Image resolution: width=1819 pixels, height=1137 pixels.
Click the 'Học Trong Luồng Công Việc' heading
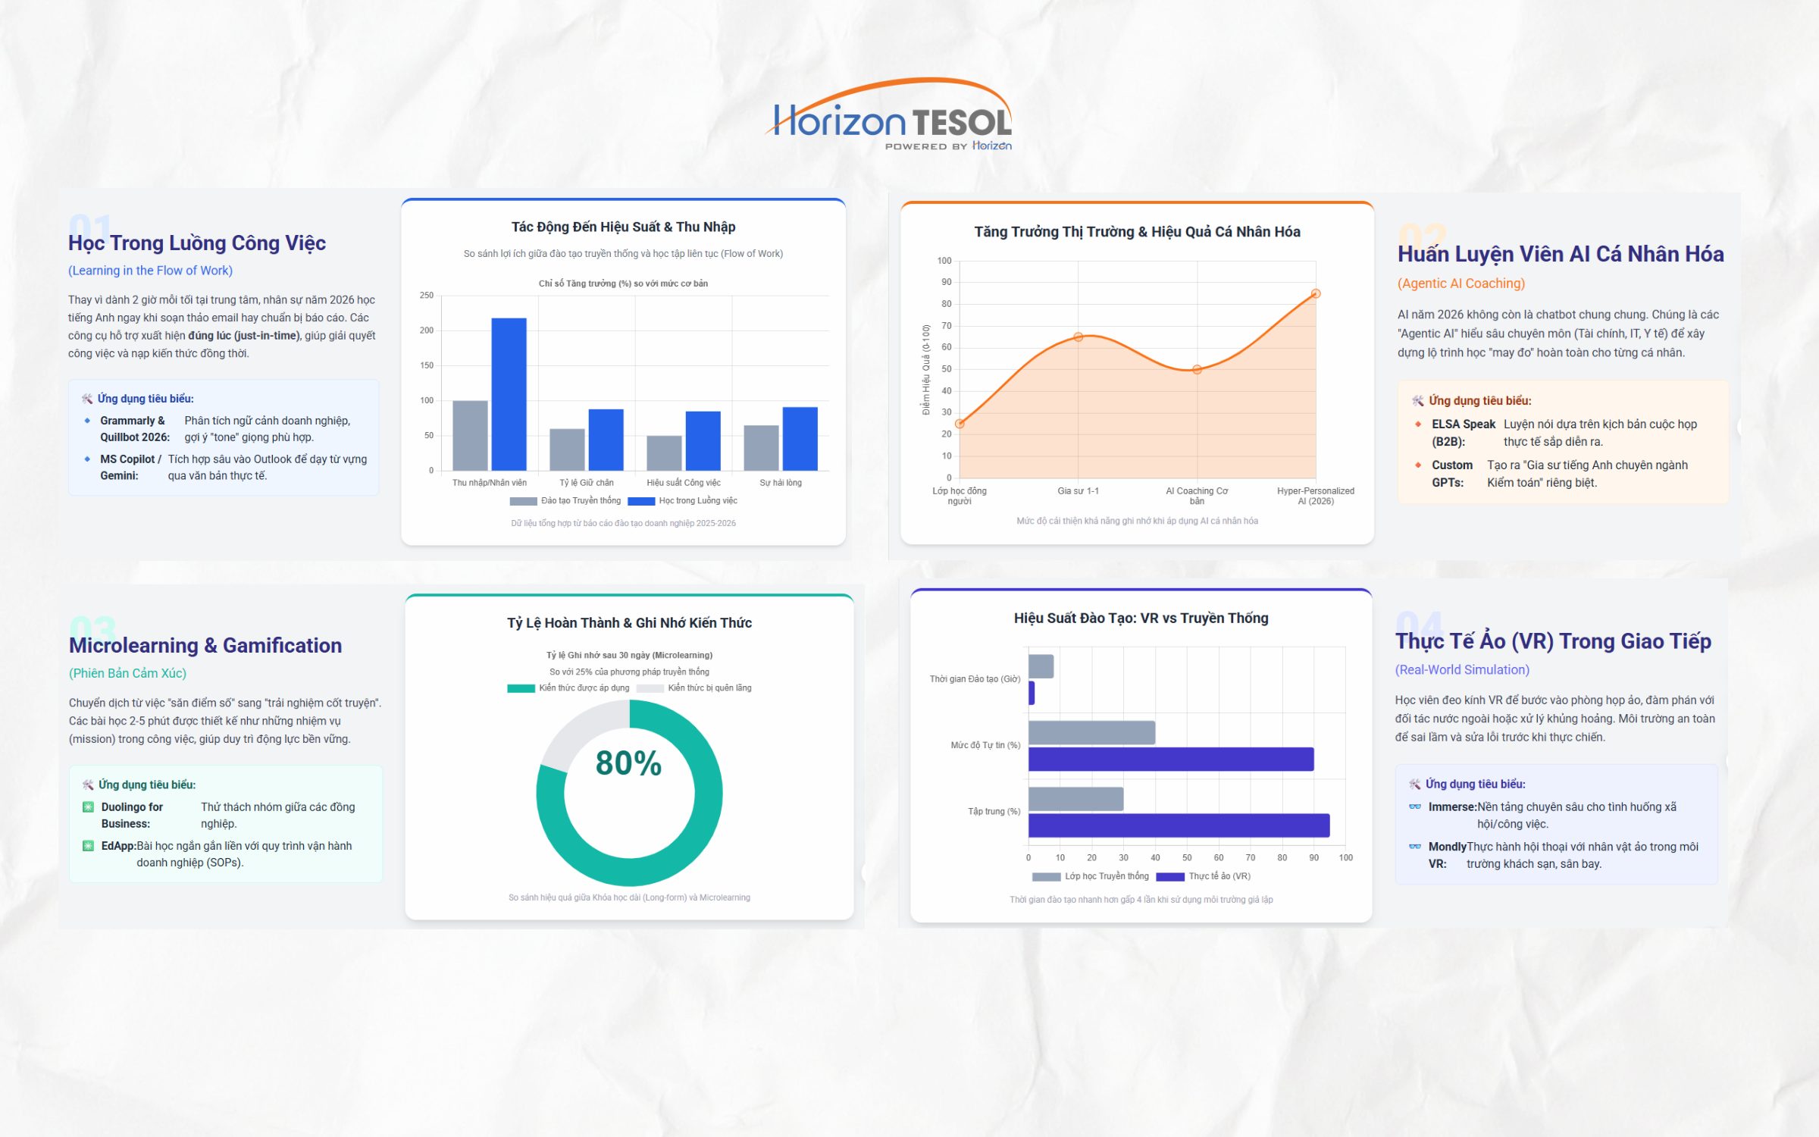[x=197, y=243]
